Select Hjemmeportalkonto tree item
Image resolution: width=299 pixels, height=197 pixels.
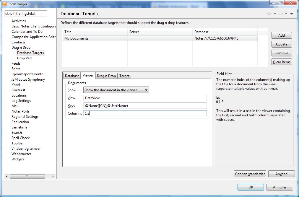click(27, 74)
